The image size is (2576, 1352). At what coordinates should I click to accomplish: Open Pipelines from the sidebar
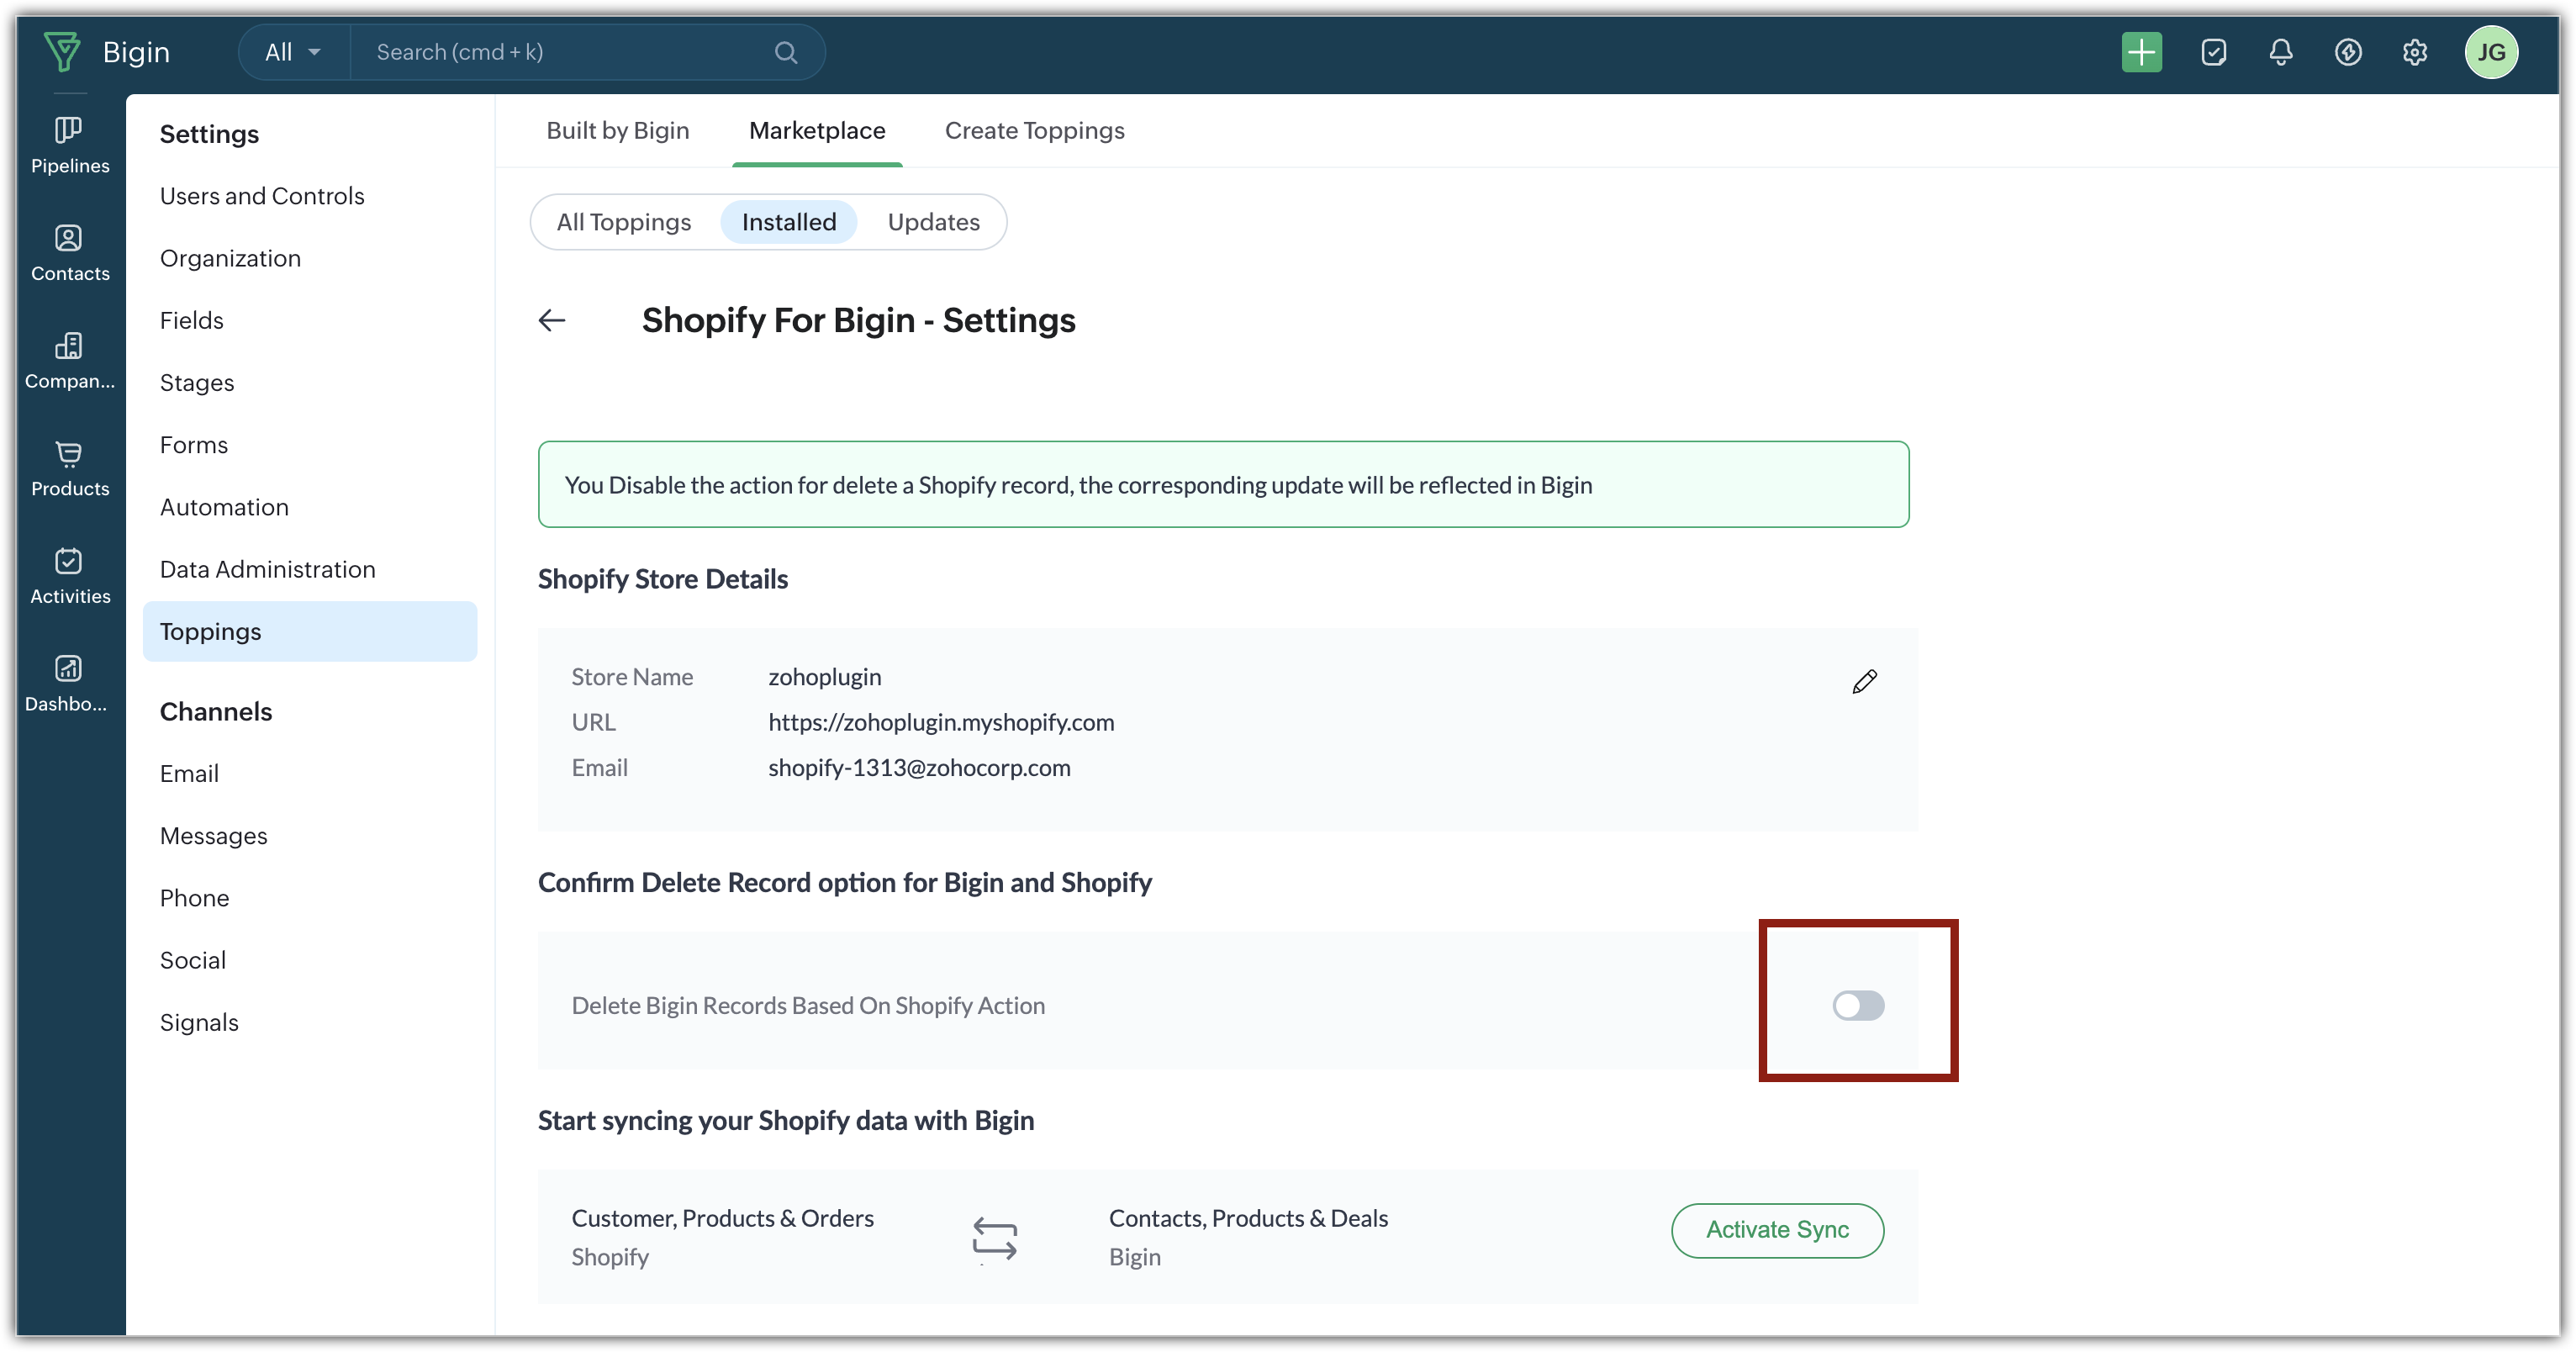[69, 145]
